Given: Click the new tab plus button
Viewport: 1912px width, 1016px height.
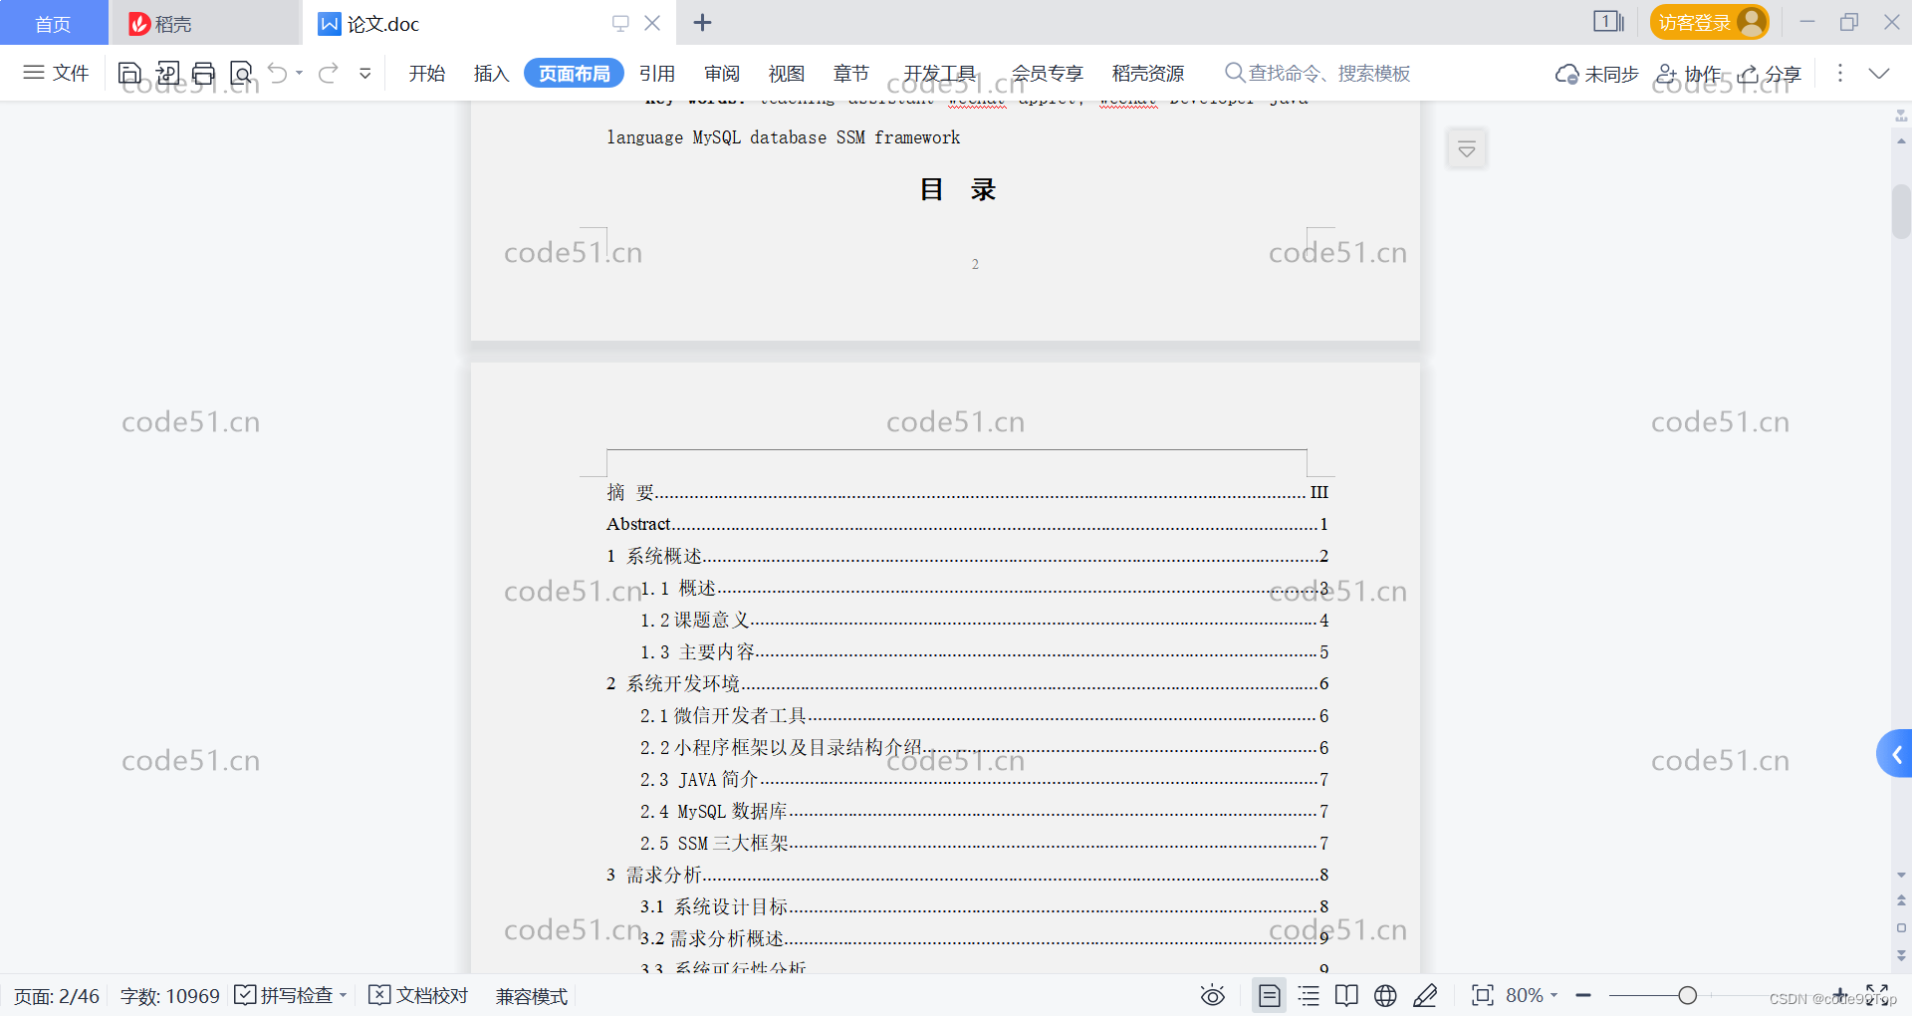Looking at the screenshot, I should pos(702,23).
